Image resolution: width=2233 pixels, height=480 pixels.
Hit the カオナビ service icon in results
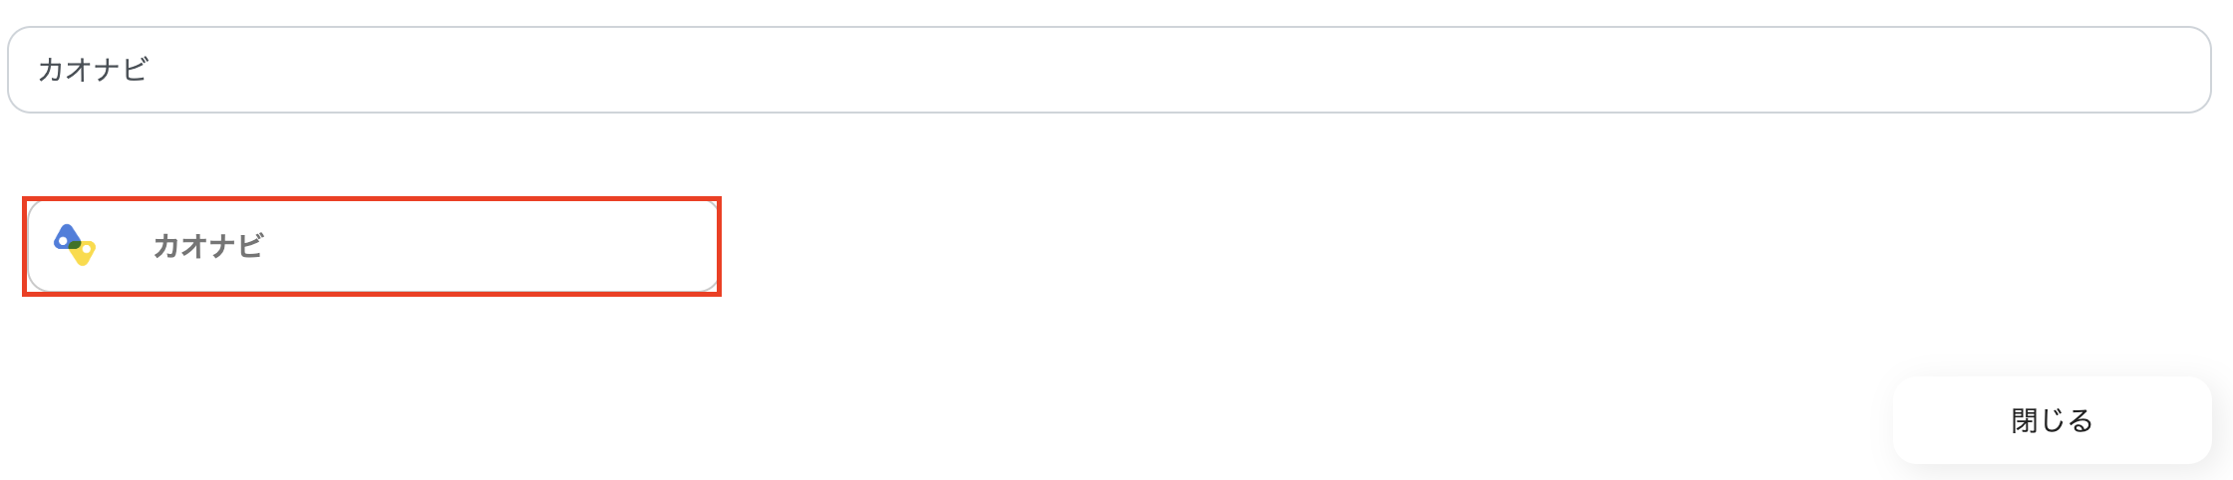point(75,245)
